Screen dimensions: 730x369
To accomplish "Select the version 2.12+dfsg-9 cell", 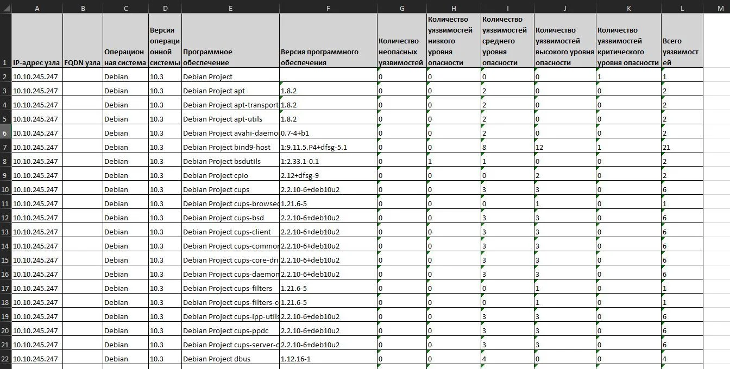I will point(328,175).
